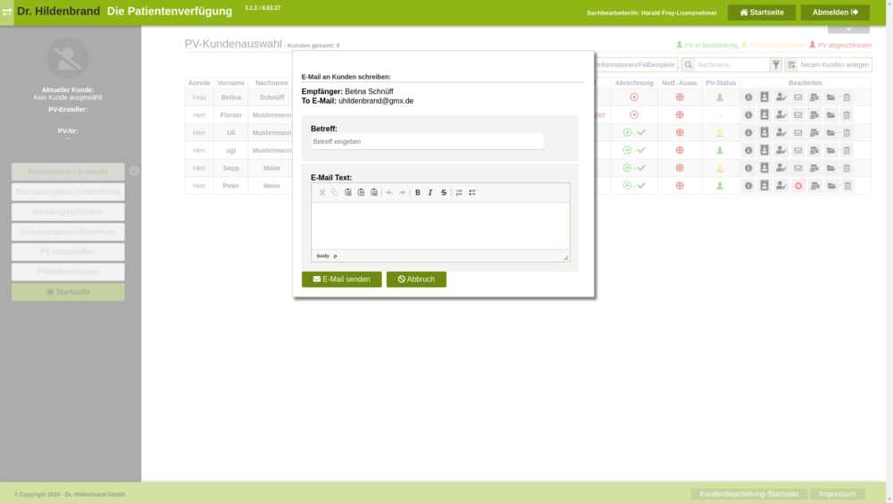
Task: Expand the collapsed panel chevron below Abmelden
Action: 848,29
